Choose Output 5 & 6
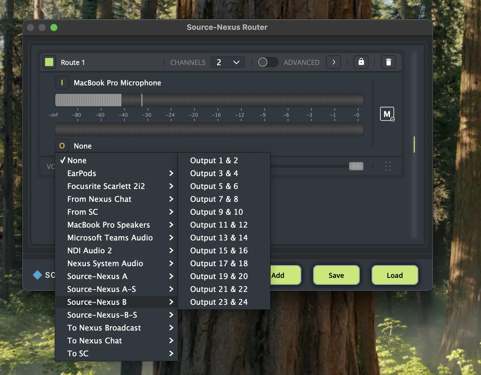Screen dimensions: 481x375 pyautogui.click(x=224, y=186)
